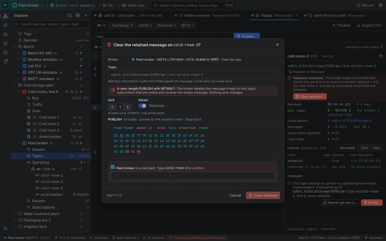Click the new folder icon in Explorer

pyautogui.click(x=70, y=15)
